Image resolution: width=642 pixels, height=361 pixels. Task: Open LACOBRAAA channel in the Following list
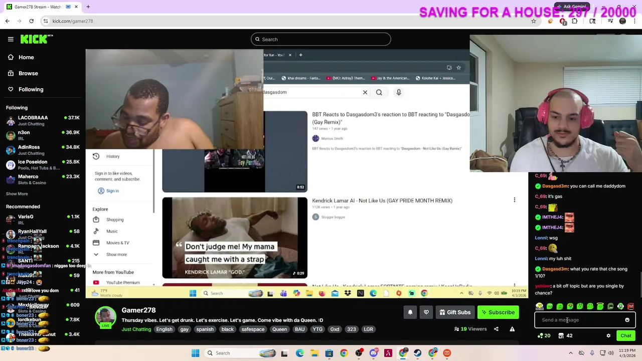tap(43, 120)
